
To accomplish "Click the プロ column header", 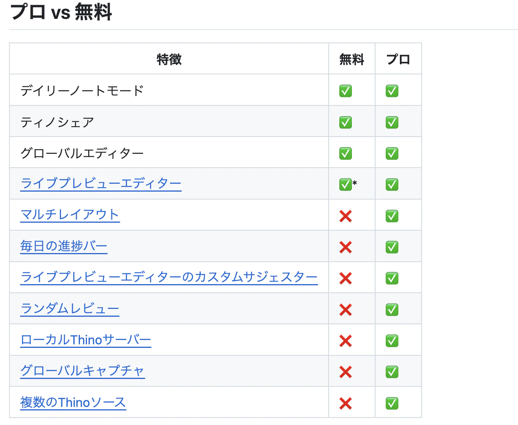I will click(398, 59).
